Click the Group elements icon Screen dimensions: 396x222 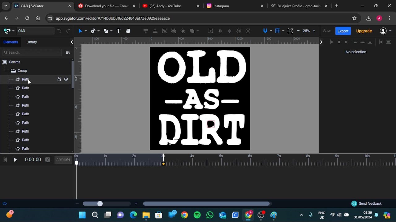(164, 31)
